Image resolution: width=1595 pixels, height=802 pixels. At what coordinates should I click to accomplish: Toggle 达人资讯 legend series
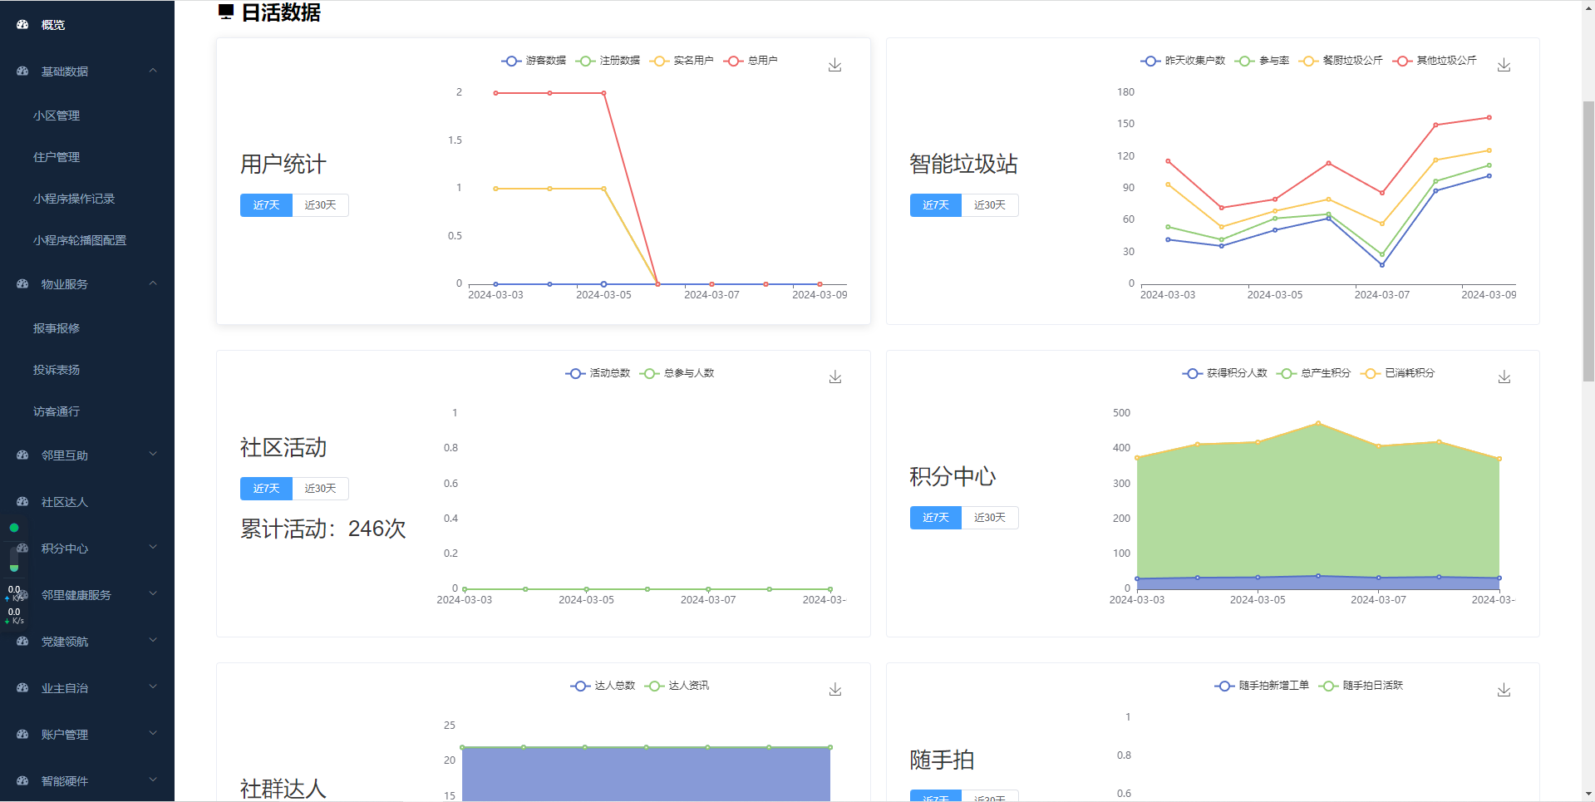click(x=677, y=686)
